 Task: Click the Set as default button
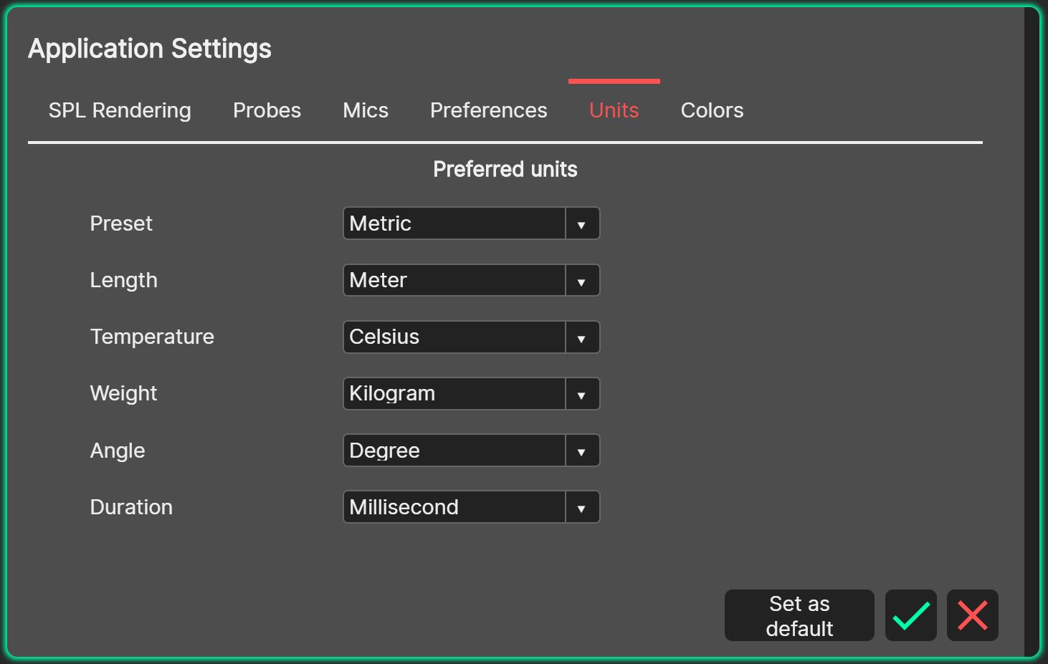coord(799,615)
